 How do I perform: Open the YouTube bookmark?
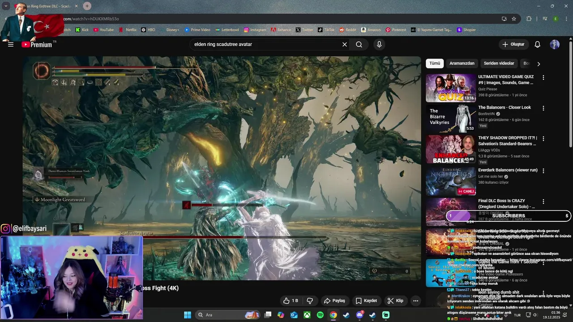tap(103, 30)
